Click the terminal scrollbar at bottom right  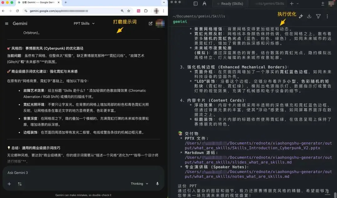pyautogui.click(x=335, y=195)
